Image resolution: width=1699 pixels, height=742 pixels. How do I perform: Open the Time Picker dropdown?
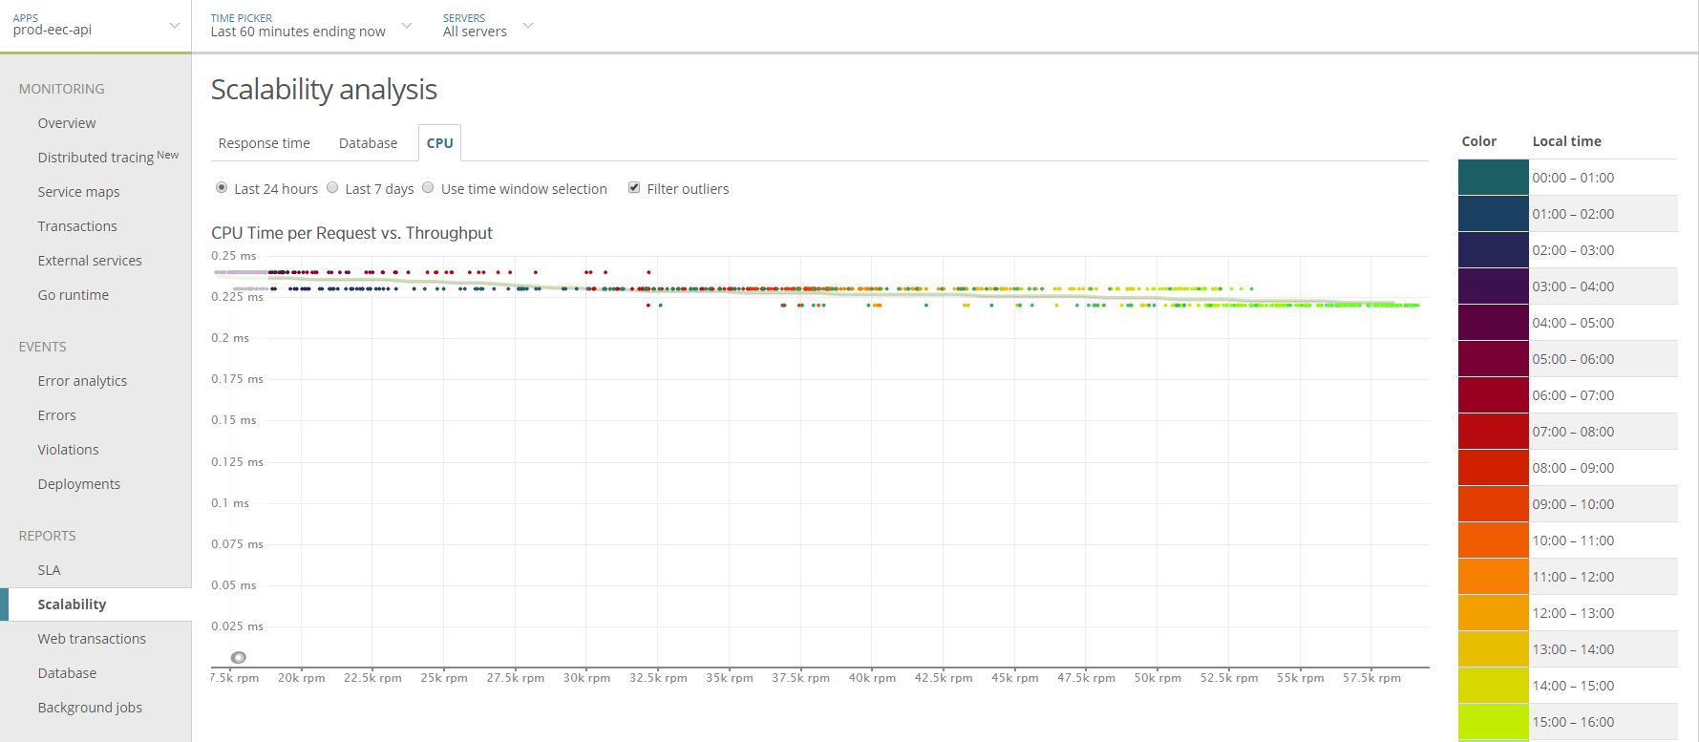click(407, 26)
